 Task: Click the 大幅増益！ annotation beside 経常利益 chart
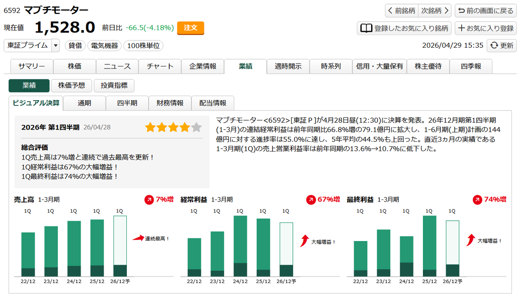323,242
